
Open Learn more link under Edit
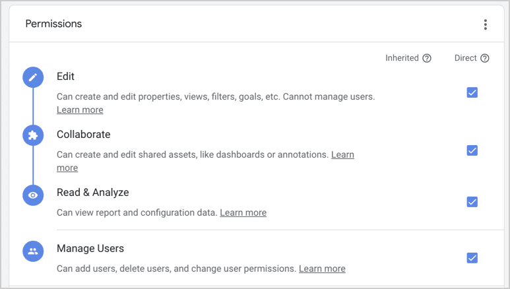coord(80,110)
